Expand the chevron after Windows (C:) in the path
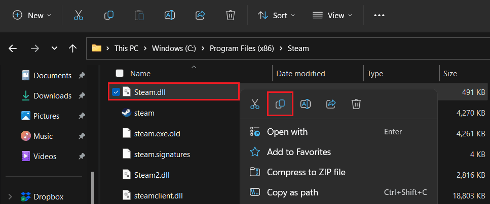Image resolution: width=490 pixels, height=204 pixels. [203, 48]
